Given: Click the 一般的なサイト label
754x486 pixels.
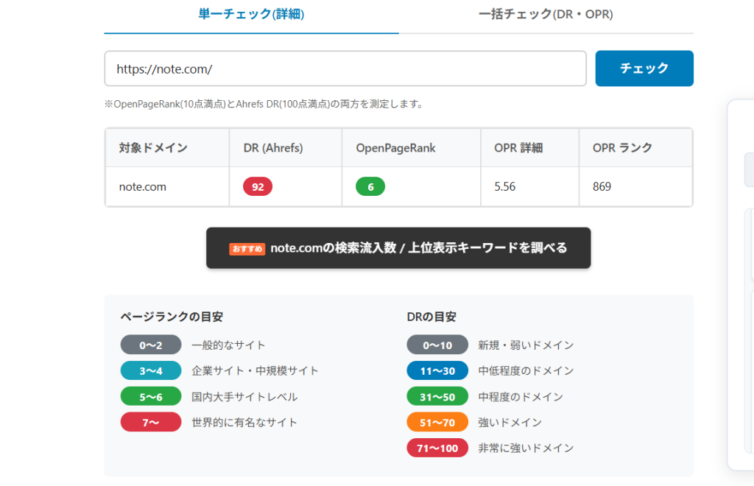Looking at the screenshot, I should [228, 345].
